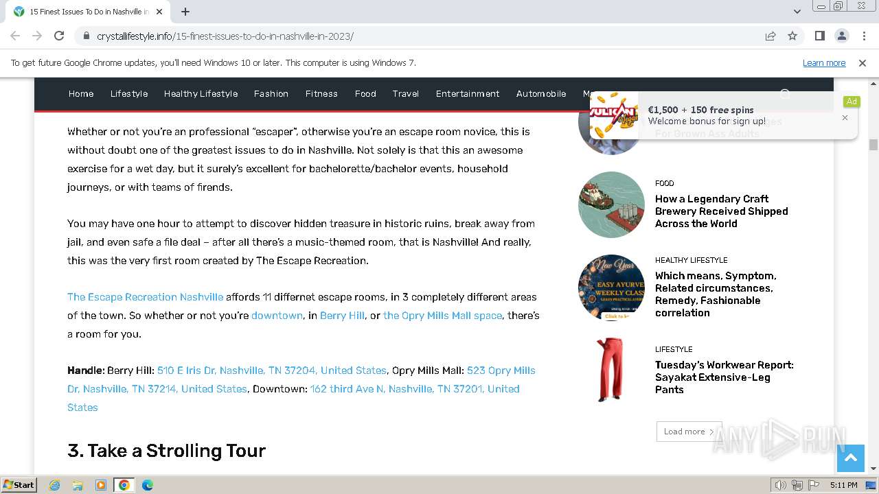The image size is (879, 494).
Task: Read How a Legendary Craft Brewery article
Action: (721, 211)
